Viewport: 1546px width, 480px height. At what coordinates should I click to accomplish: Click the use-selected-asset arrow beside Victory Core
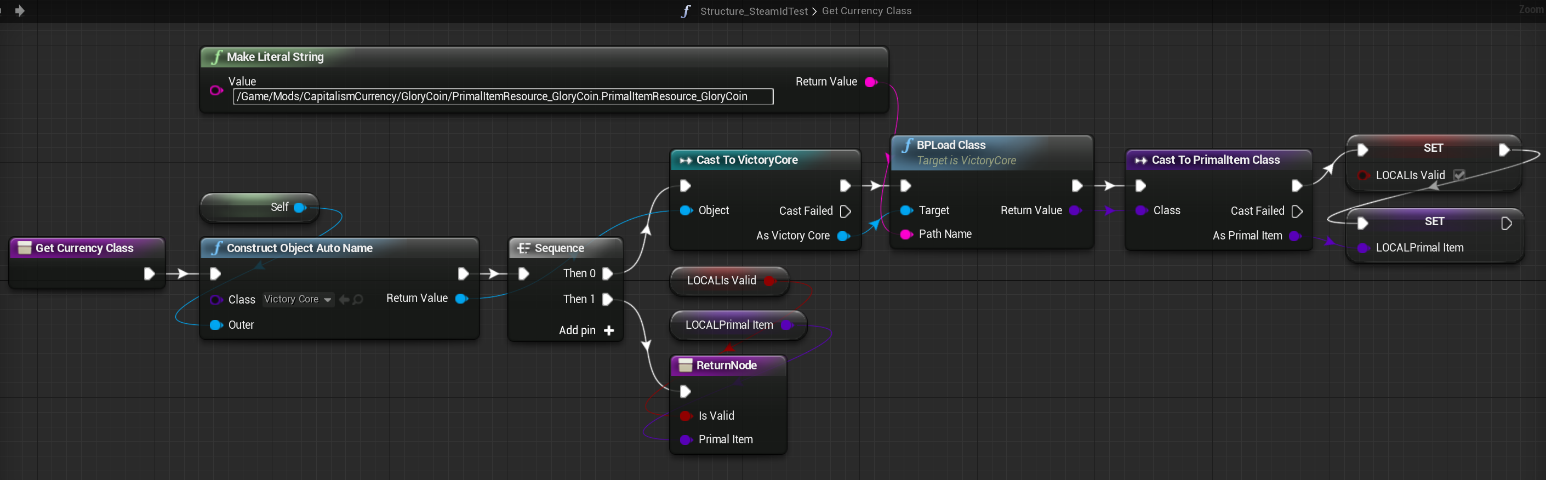[x=344, y=299]
